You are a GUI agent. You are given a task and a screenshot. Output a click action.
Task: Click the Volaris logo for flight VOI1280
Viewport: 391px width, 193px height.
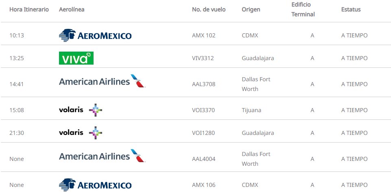[81, 133]
